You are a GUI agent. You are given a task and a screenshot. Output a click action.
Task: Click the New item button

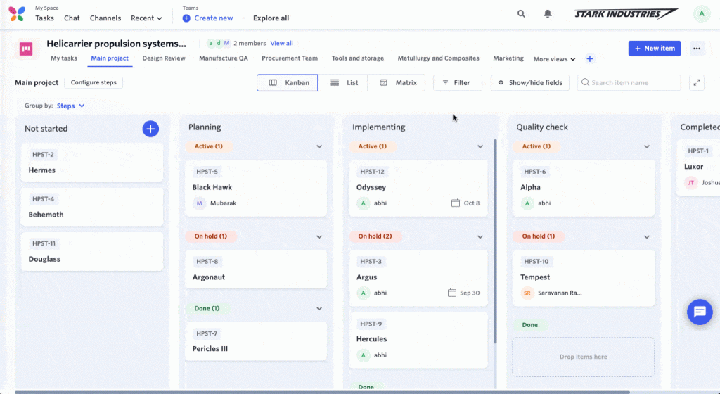655,49
